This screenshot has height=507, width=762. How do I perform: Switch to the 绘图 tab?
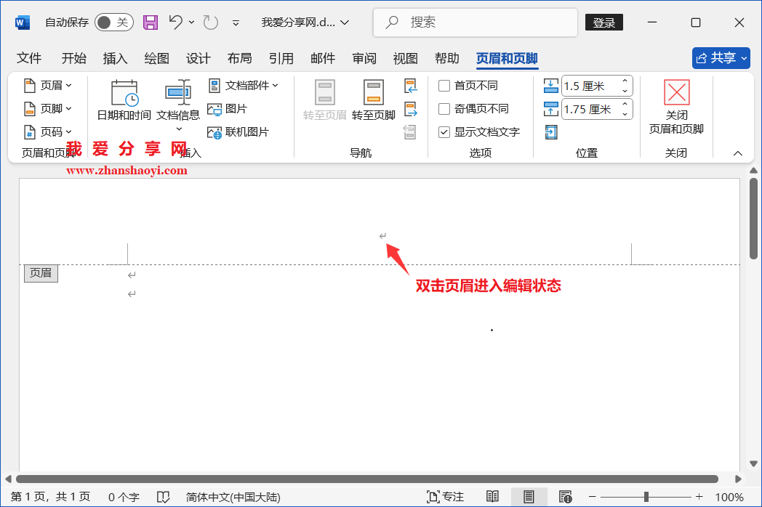156,58
